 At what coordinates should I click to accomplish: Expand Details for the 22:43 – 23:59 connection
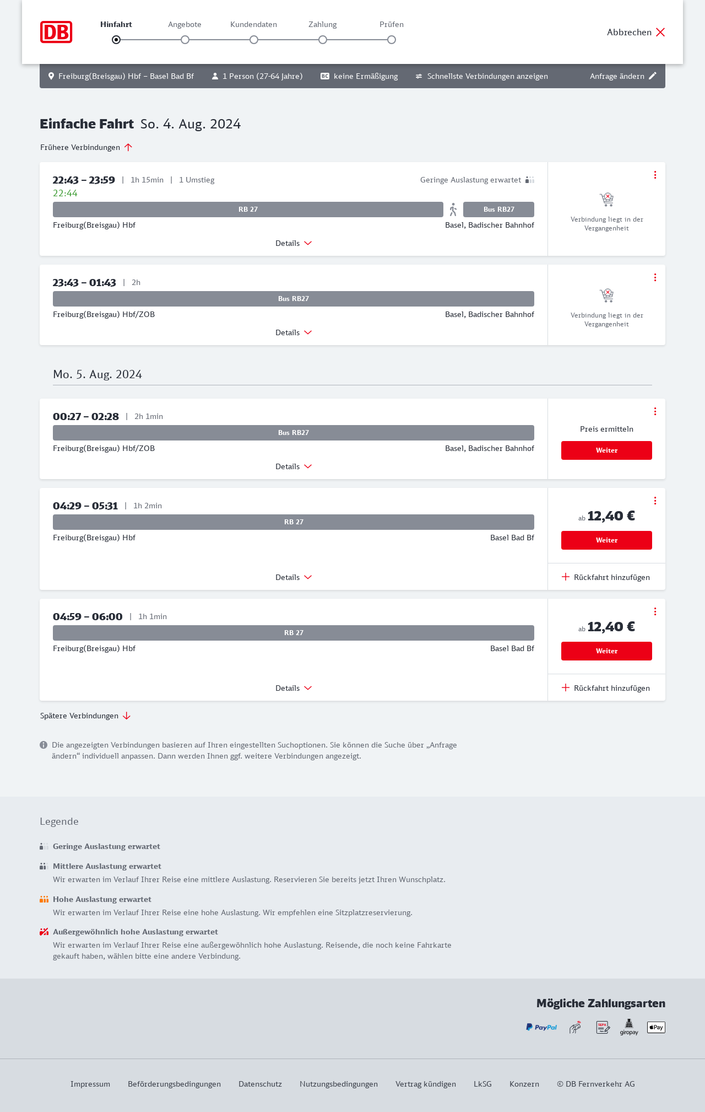click(x=294, y=243)
